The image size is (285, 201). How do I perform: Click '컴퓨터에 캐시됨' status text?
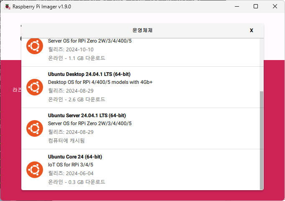66,141
